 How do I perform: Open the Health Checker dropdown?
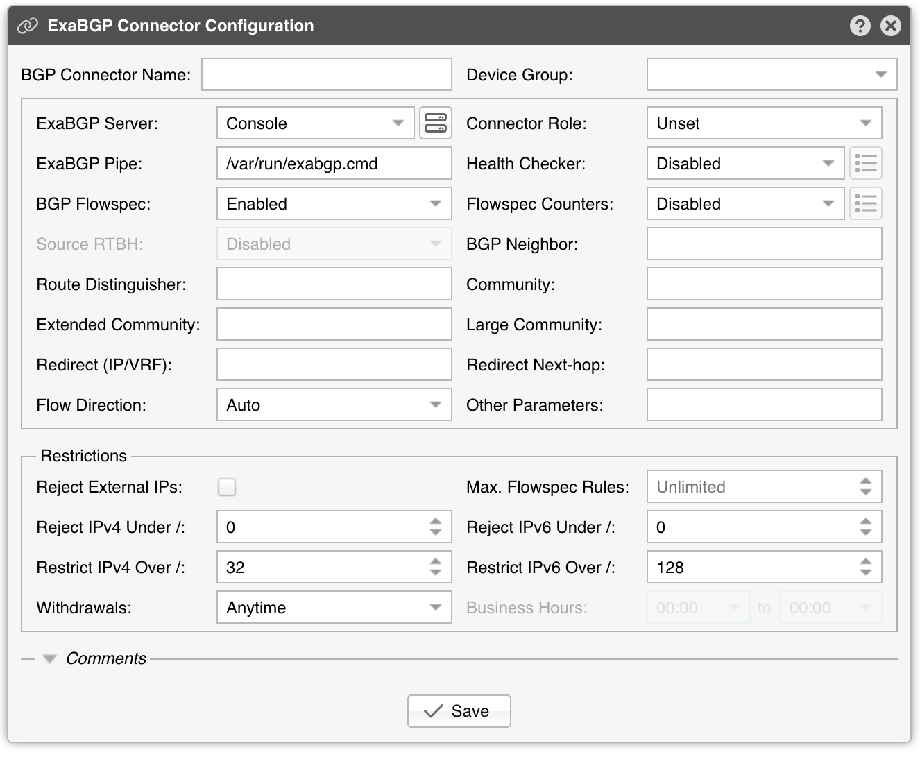point(746,164)
